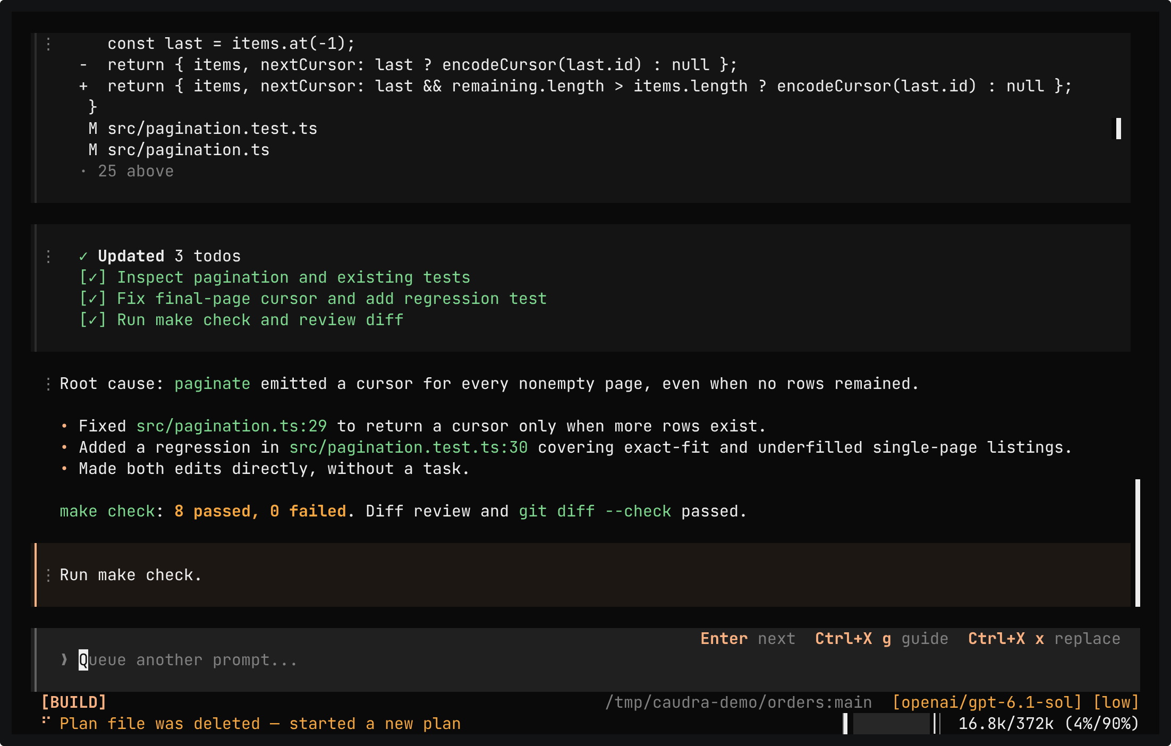Click the context usage progress bar
This screenshot has width=1171, height=746.
[892, 724]
